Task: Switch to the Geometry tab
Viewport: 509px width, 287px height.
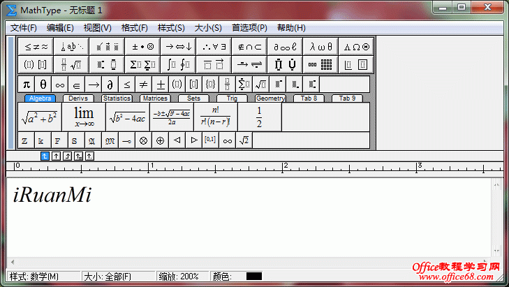Action: click(x=270, y=98)
